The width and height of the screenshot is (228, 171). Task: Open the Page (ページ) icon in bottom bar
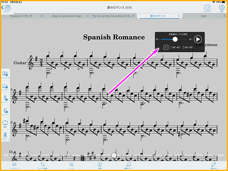coord(71,166)
